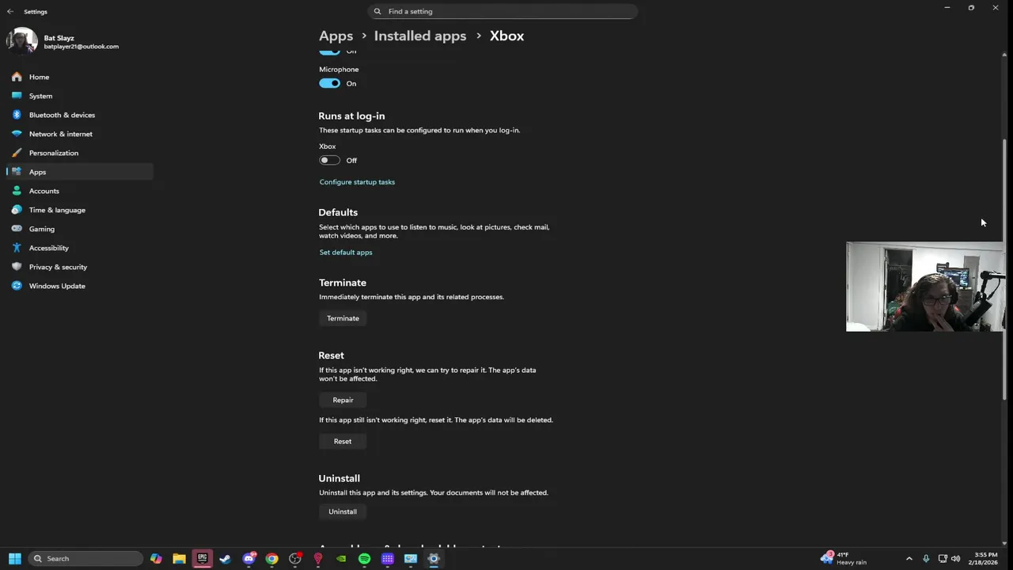Open the weather widget showing Heavy rain
This screenshot has width=1013, height=570.
tap(844, 558)
